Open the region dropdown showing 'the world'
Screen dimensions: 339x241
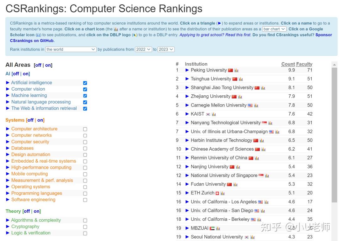71,50
